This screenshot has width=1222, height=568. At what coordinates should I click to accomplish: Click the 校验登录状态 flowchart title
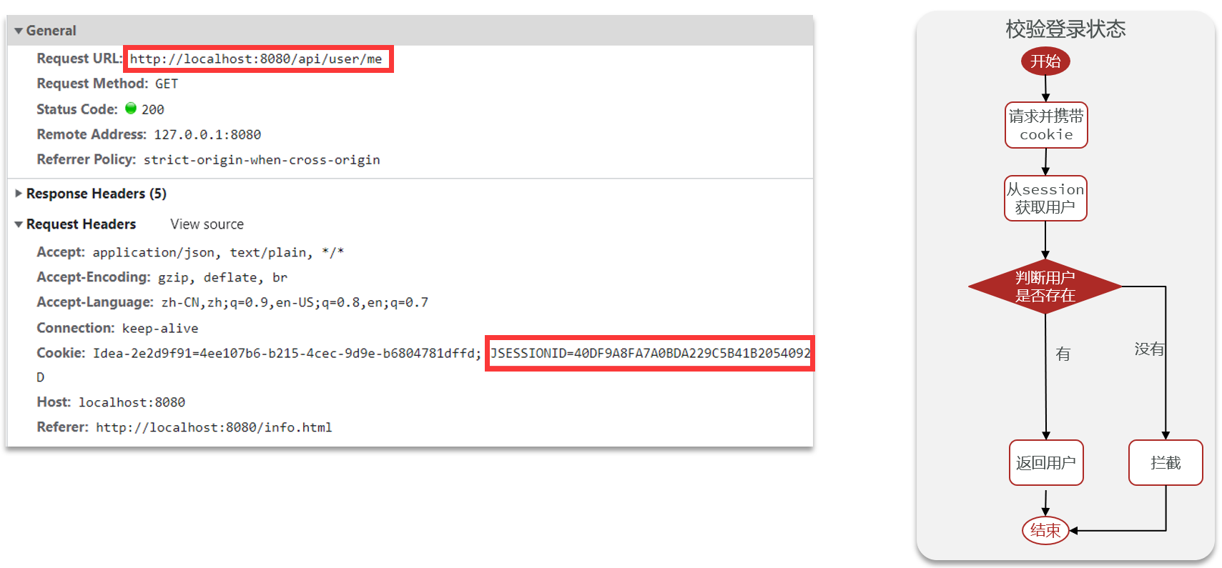coord(1065,29)
